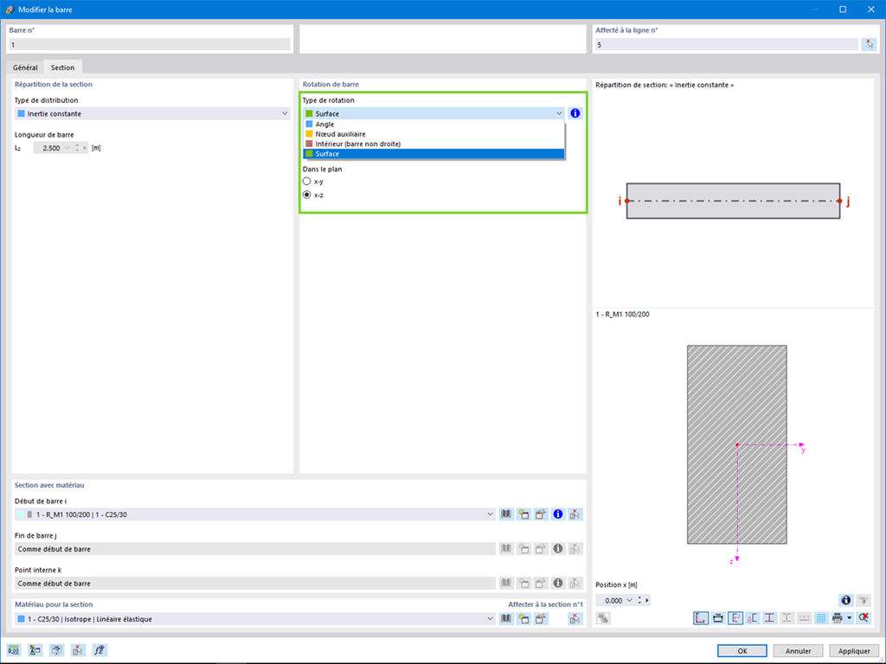Click multi-select icon in Début de barre i row

(x=575, y=514)
